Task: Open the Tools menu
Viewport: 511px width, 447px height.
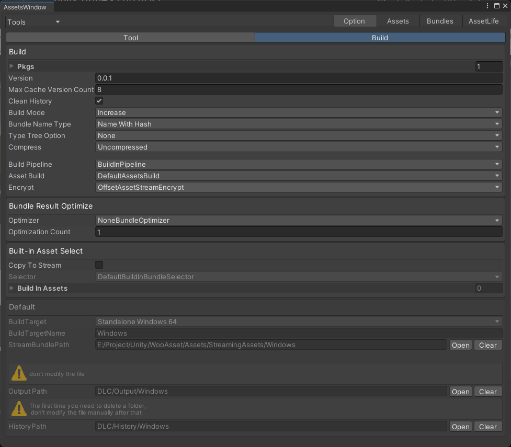Action: pos(33,21)
